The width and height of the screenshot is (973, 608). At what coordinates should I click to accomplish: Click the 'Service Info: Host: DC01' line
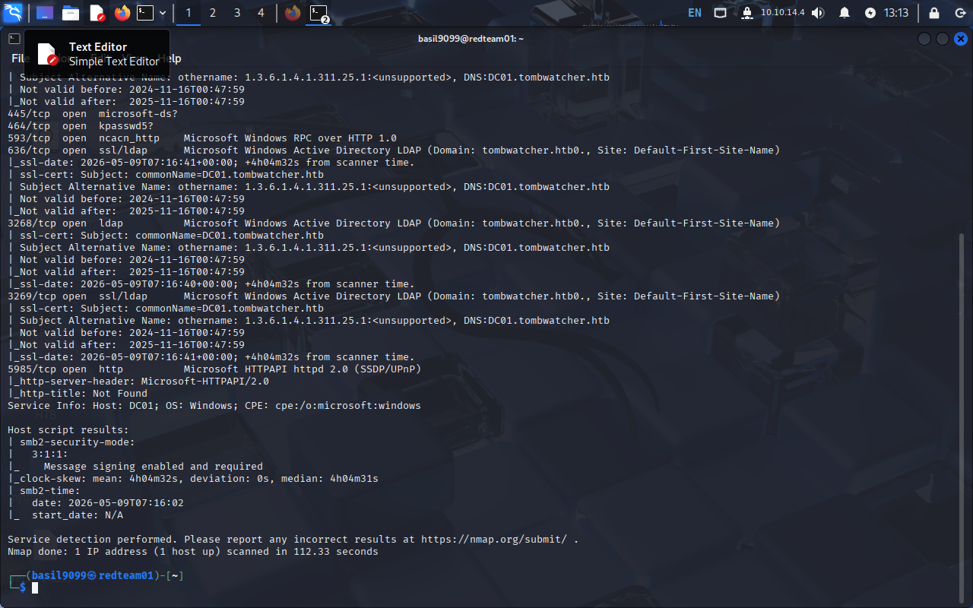click(x=214, y=406)
